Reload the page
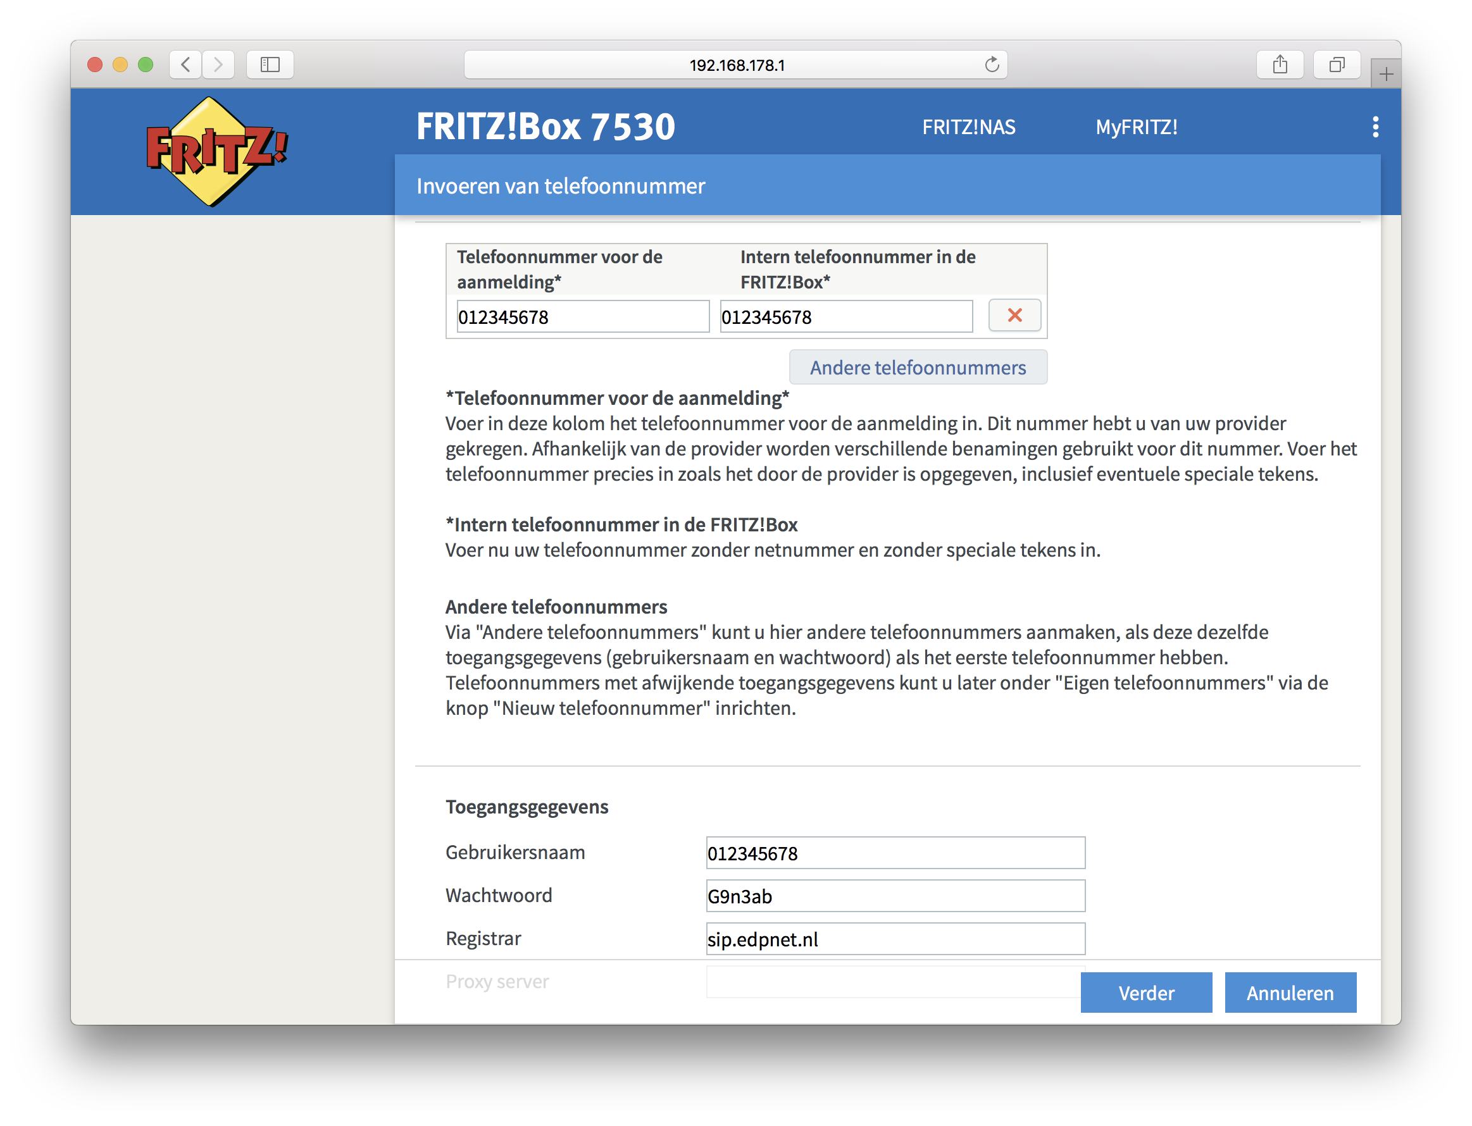Image resolution: width=1472 pixels, height=1126 pixels. [991, 65]
